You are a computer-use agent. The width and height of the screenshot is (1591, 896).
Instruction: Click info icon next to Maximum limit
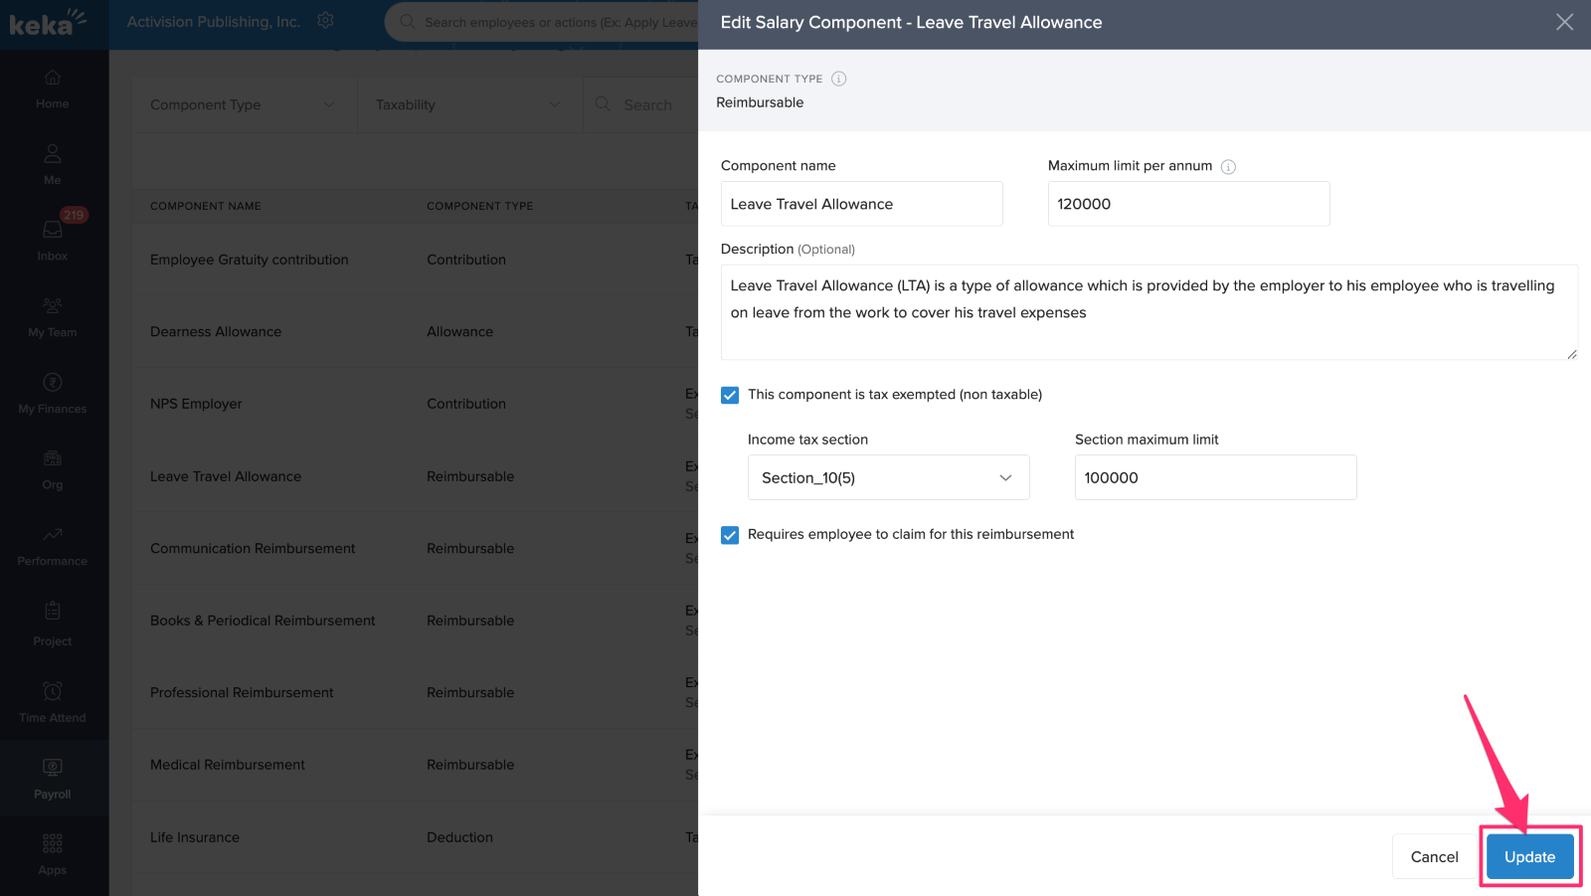pos(1228,167)
